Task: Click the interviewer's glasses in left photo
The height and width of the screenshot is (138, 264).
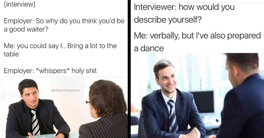Action: (x=87, y=102)
